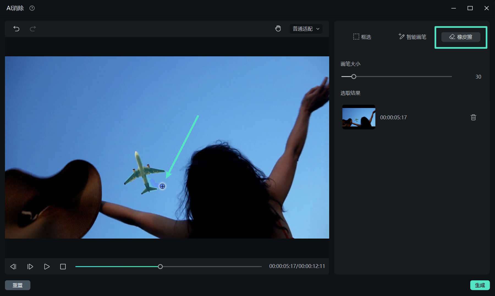Stop the video playback
The image size is (495, 296).
click(x=63, y=267)
